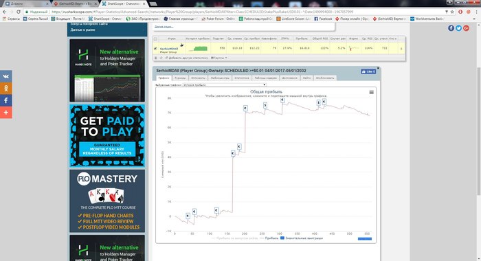The height and width of the screenshot is (261, 481).
Task: Open the Facebook bookmark in the bookmarks bar
Action: coord(323,19)
